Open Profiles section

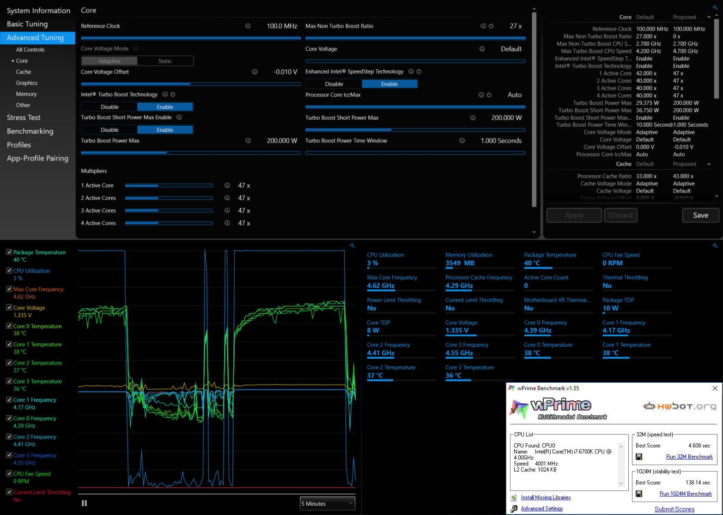click(19, 145)
